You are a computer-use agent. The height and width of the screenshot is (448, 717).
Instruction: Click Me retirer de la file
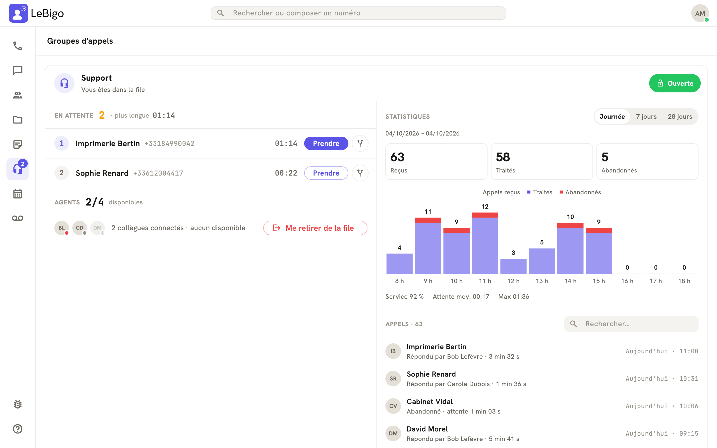coord(315,228)
